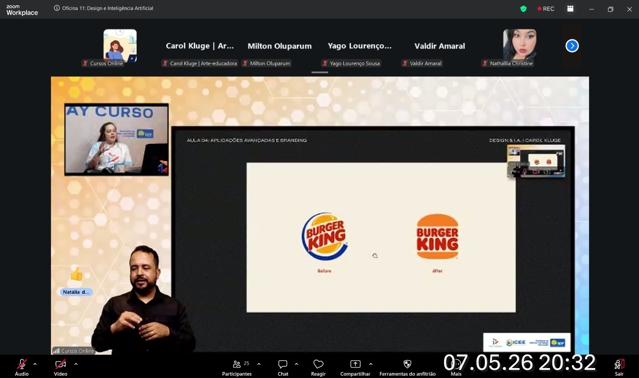Open meeting info icon beside Oficina 11 title
The width and height of the screenshot is (639, 378).
[x=57, y=8]
